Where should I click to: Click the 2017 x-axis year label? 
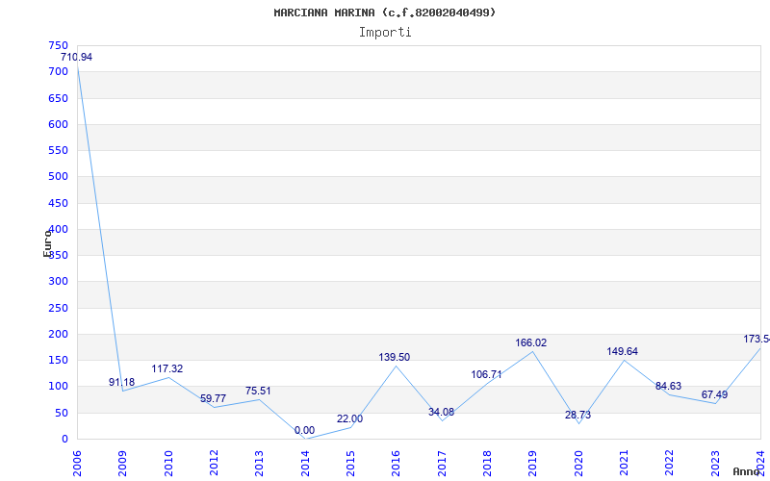[x=442, y=464]
